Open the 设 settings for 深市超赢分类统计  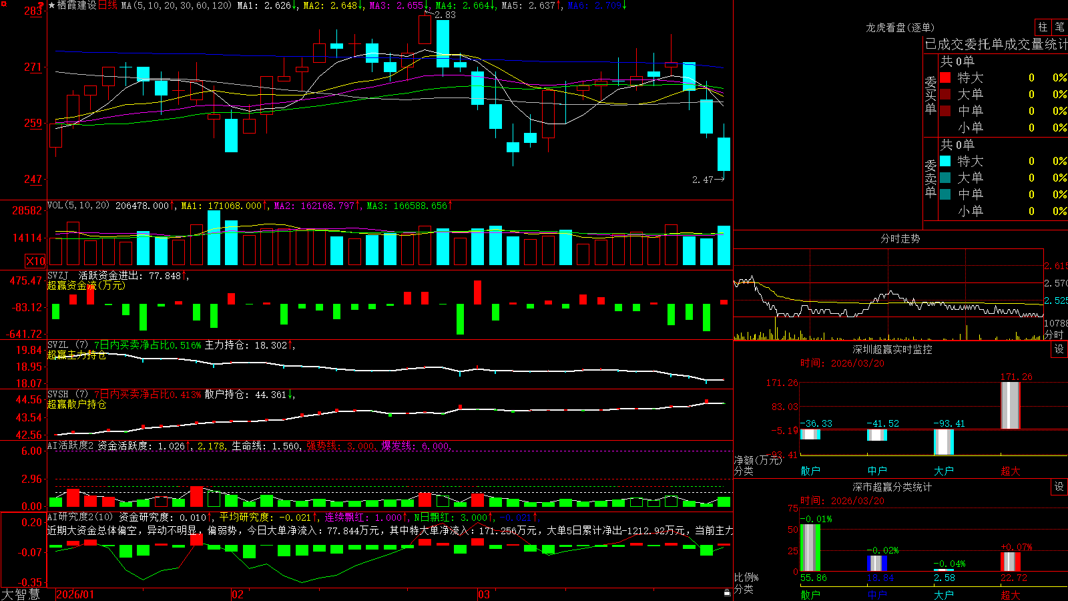click(1059, 487)
